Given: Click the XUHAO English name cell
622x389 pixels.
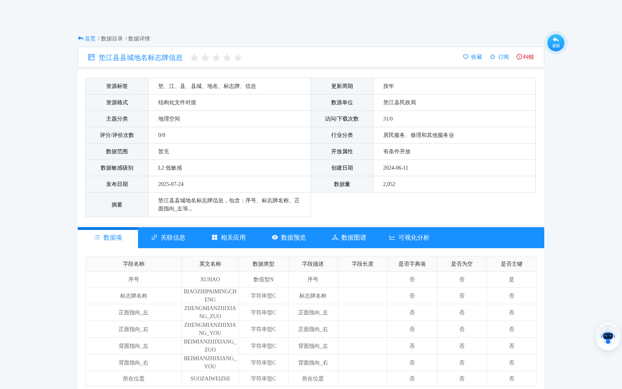Looking at the screenshot, I should [x=210, y=279].
